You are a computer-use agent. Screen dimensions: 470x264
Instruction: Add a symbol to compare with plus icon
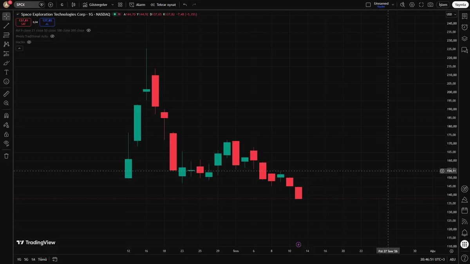[51, 5]
